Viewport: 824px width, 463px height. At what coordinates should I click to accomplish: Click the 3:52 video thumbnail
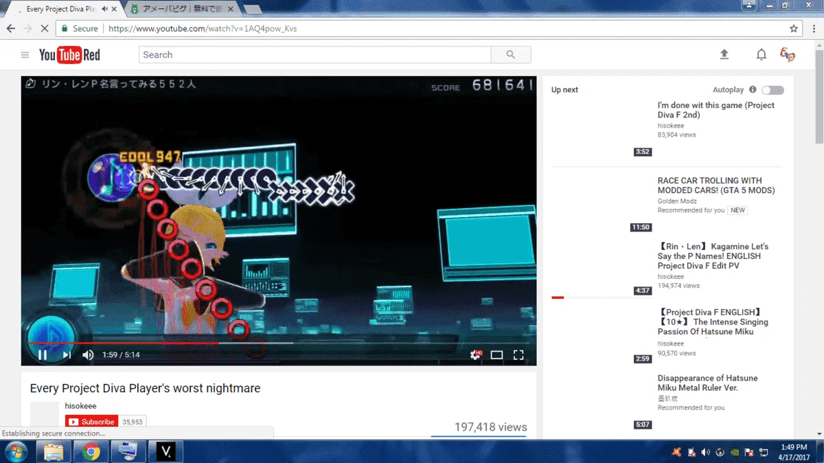coord(602,129)
